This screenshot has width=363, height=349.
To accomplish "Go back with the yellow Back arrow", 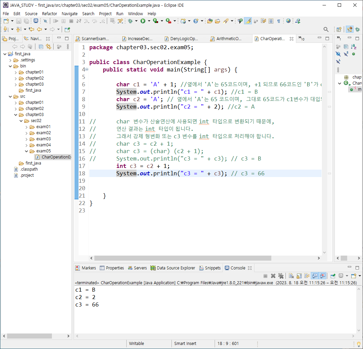I will 39,29.
